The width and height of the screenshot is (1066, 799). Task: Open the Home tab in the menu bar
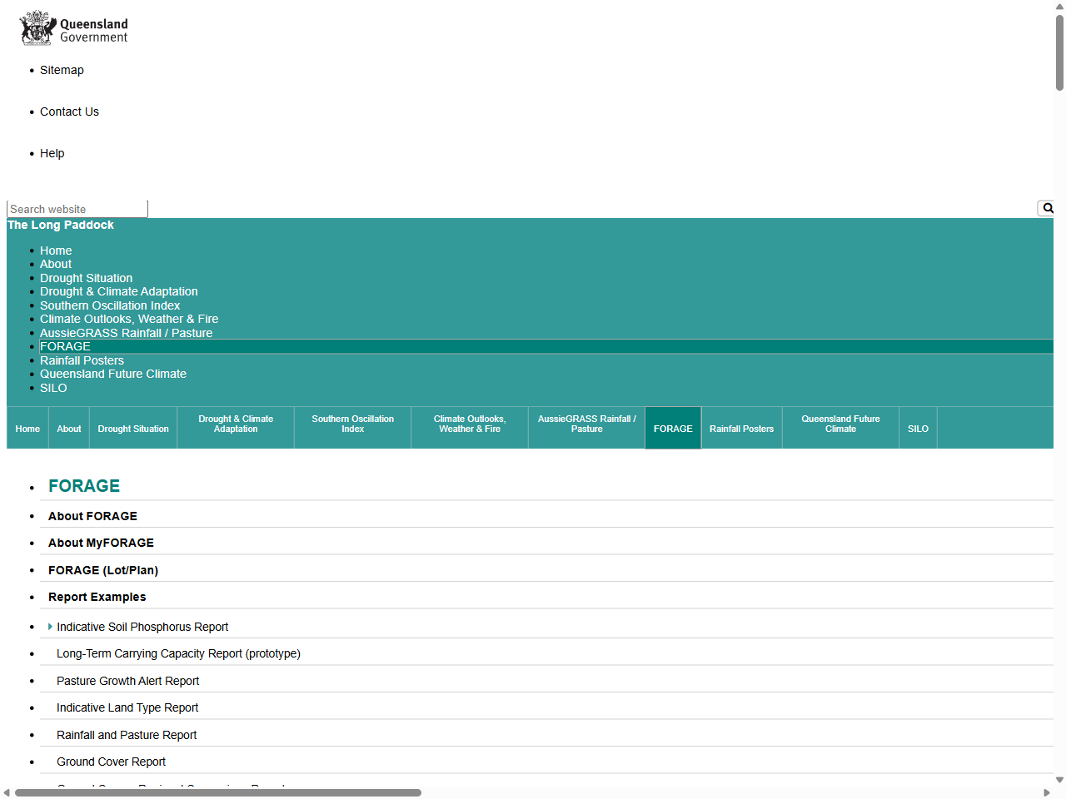point(27,428)
